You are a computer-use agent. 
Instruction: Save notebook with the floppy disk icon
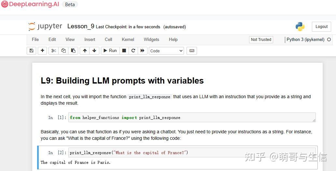[x=31, y=51]
